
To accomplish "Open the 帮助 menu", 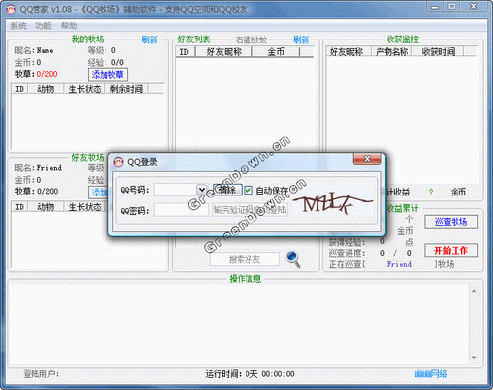I will (69, 26).
